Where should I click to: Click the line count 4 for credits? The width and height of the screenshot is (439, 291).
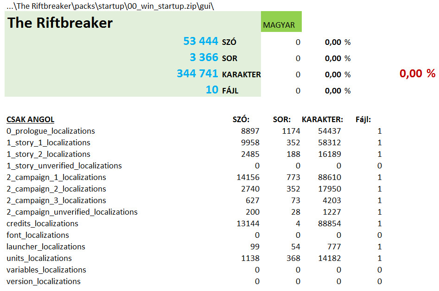[x=298, y=223]
